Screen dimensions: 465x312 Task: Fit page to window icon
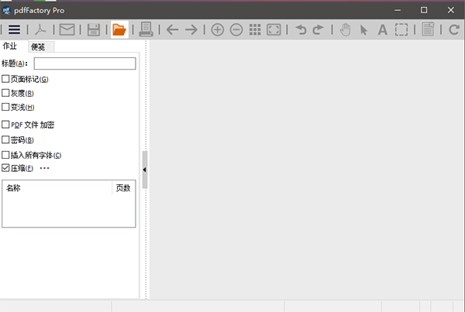point(274,29)
